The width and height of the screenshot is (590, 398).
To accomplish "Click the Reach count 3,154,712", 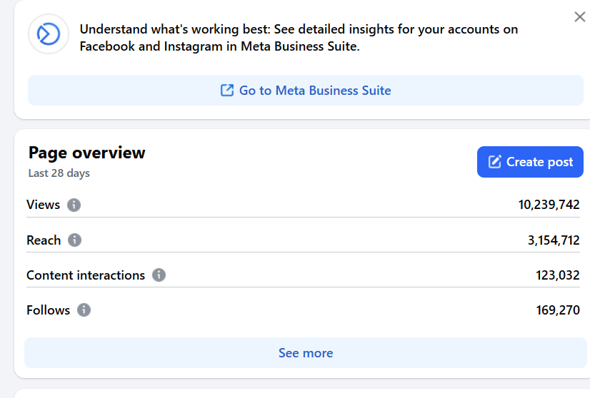I will tap(554, 240).
